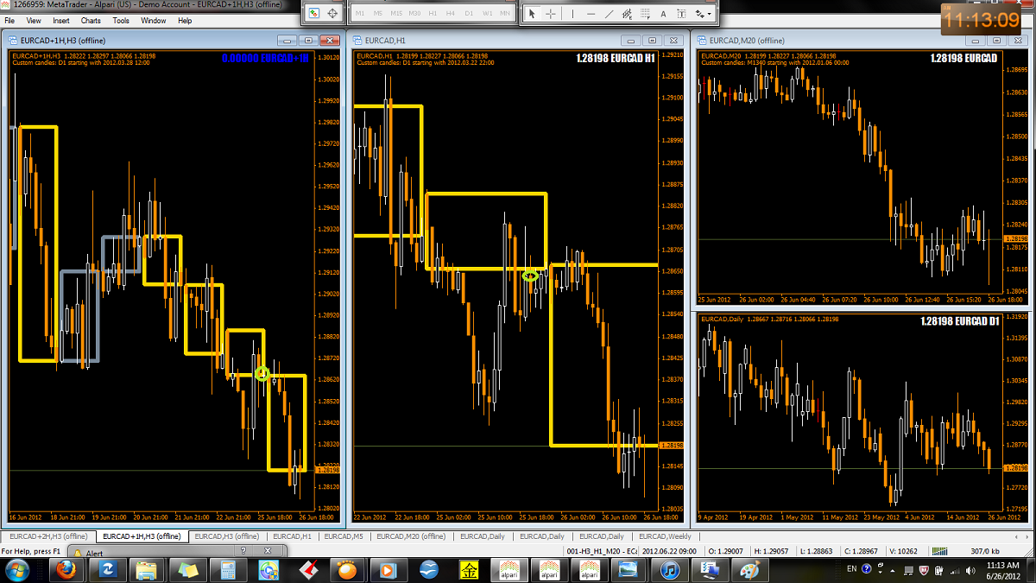Choose the Equidistant Channel tool

click(x=627, y=14)
